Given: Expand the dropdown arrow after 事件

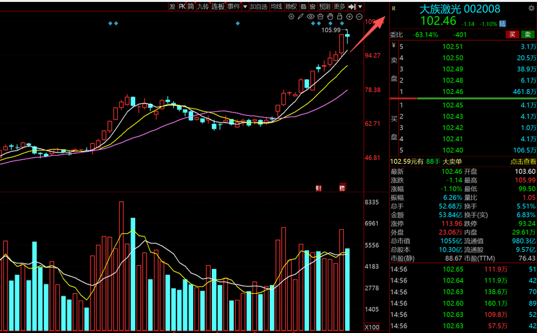Looking at the screenshot, I should click(245, 7).
